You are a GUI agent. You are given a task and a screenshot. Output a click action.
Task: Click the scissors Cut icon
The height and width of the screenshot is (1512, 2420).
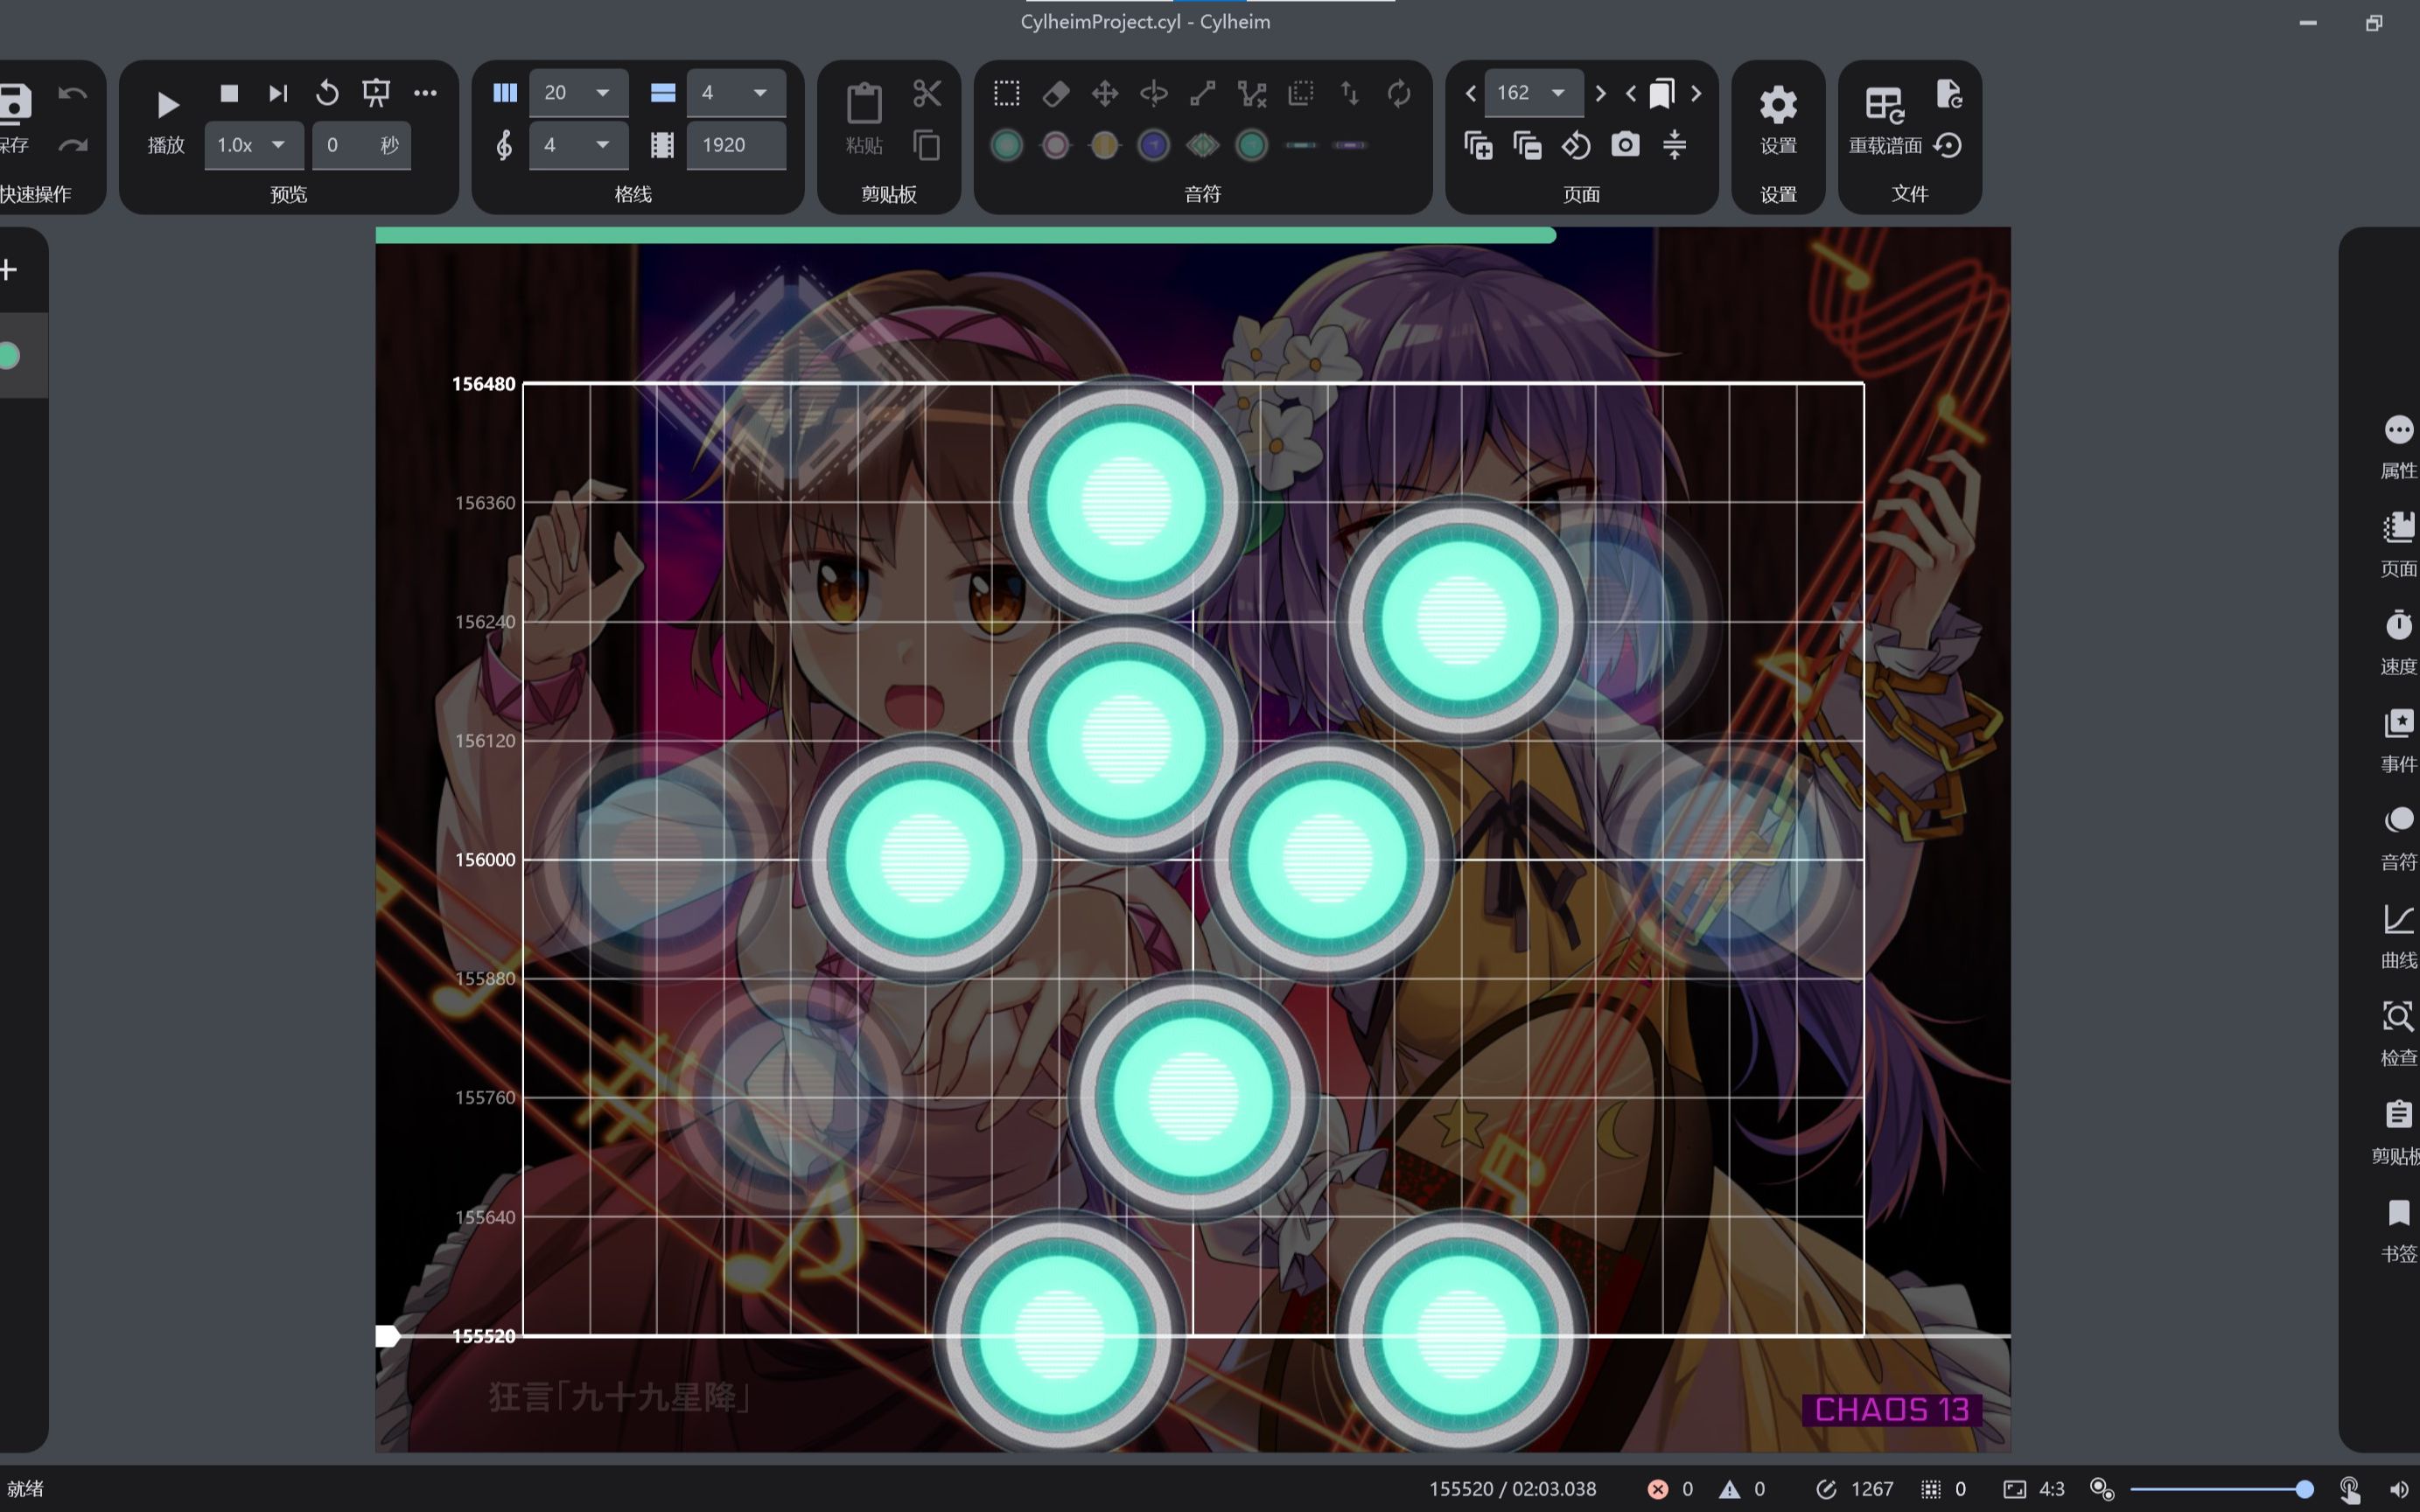point(927,93)
